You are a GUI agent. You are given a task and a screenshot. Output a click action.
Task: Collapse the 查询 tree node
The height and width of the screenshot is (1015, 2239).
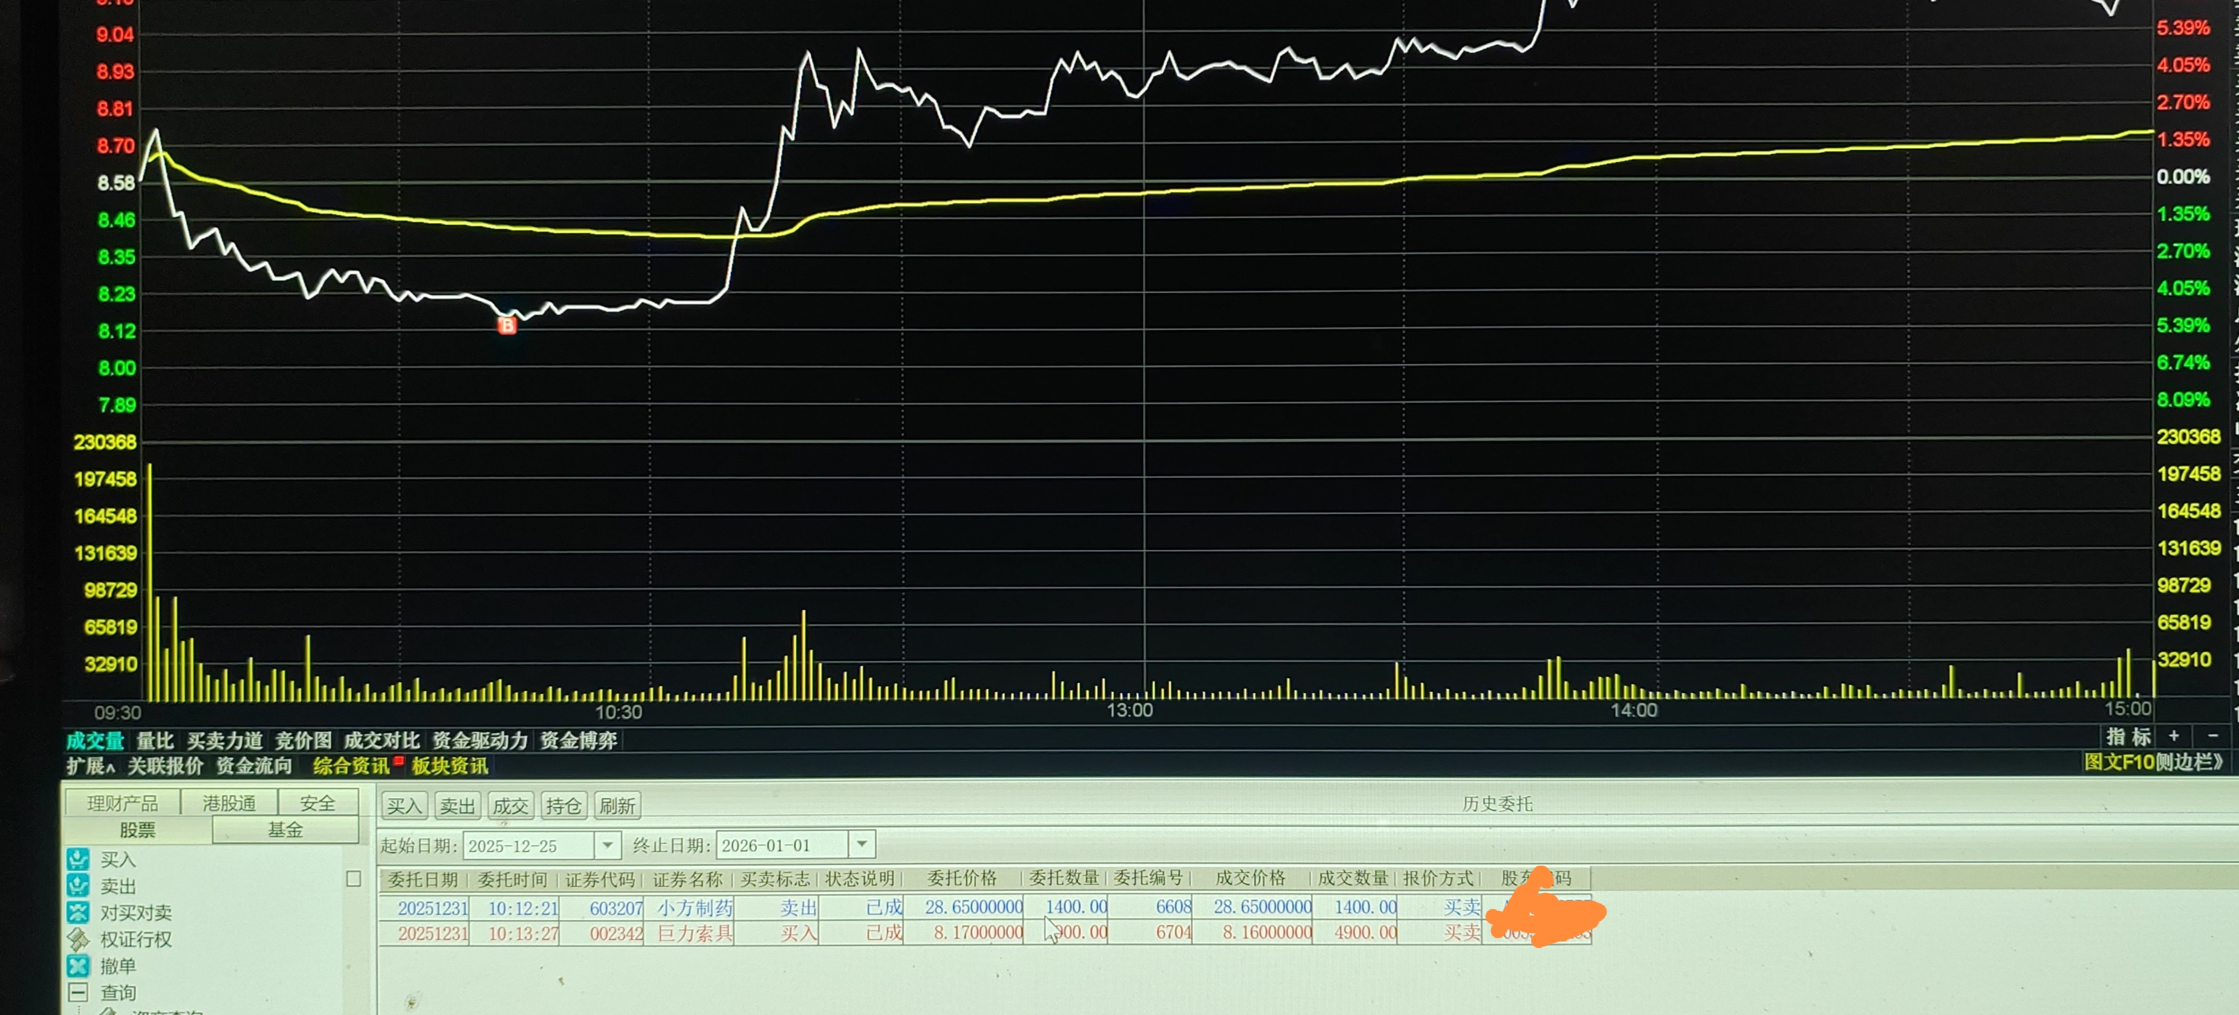[x=78, y=993]
